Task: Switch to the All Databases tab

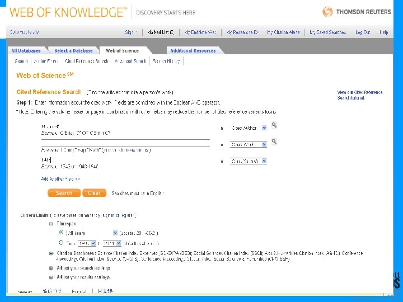Action: [x=26, y=50]
